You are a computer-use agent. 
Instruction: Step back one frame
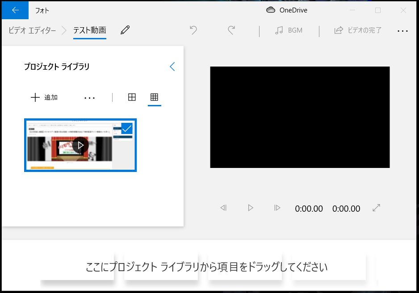click(223, 208)
